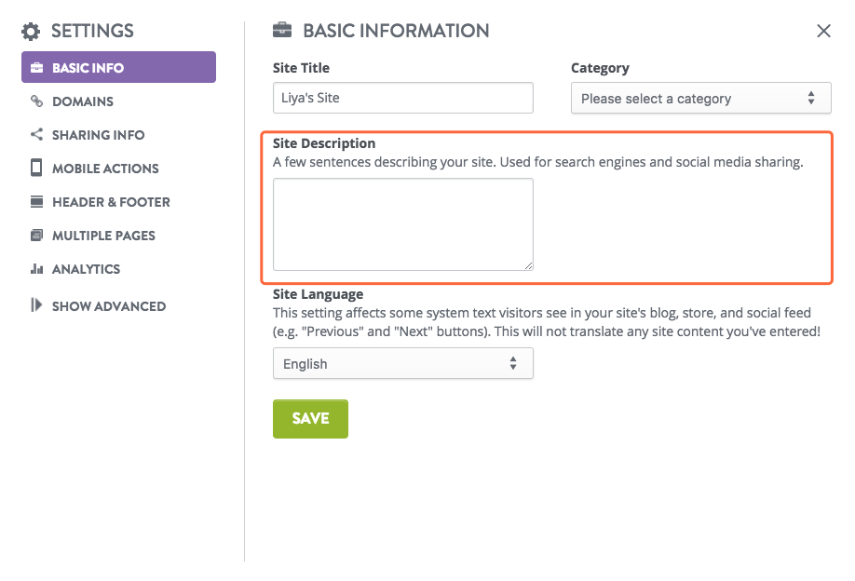
Task: Click the Save button
Action: [310, 419]
